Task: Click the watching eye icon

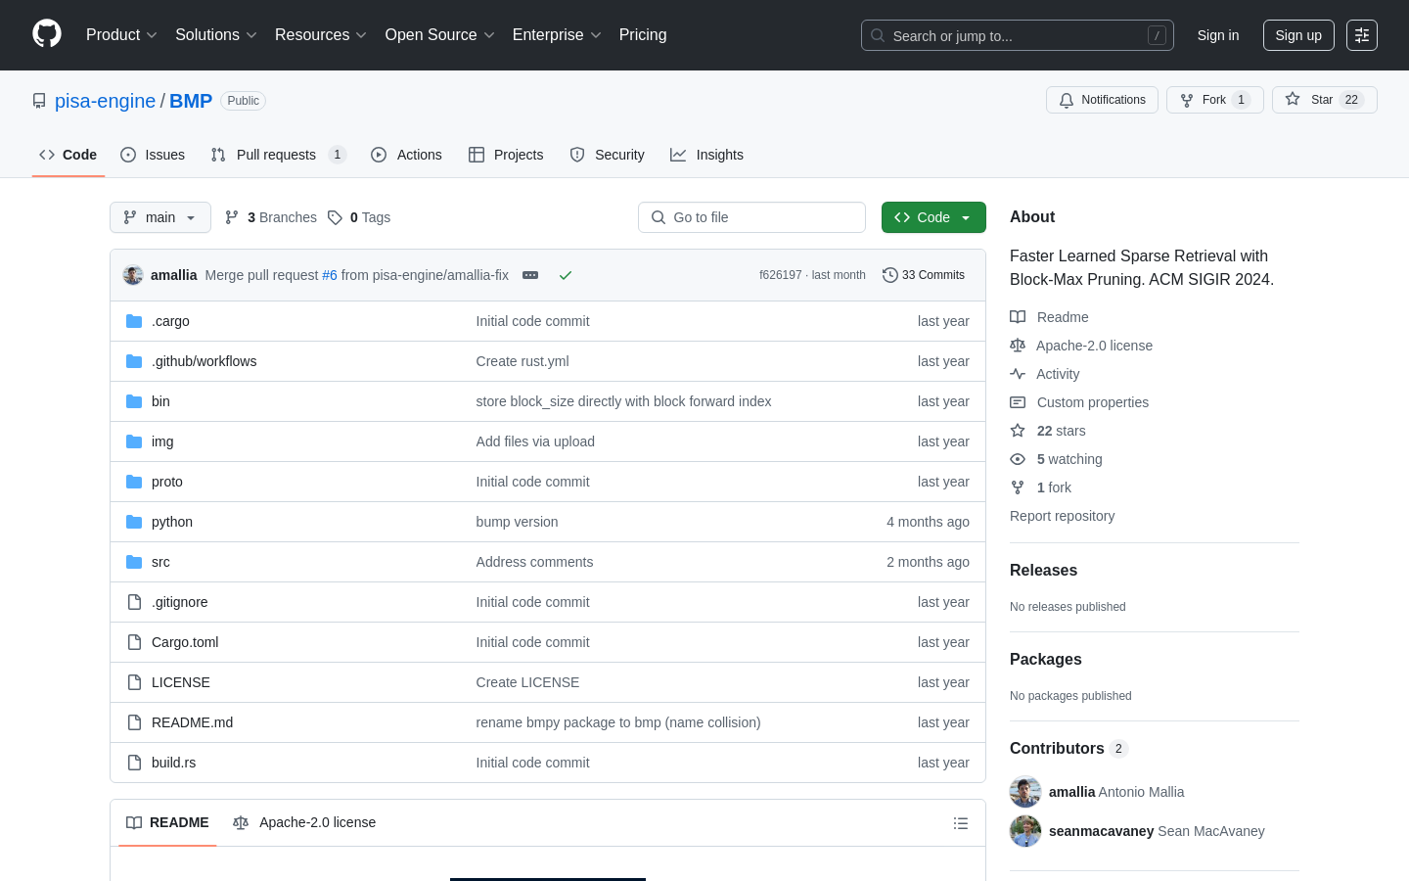Action: click(1018, 459)
